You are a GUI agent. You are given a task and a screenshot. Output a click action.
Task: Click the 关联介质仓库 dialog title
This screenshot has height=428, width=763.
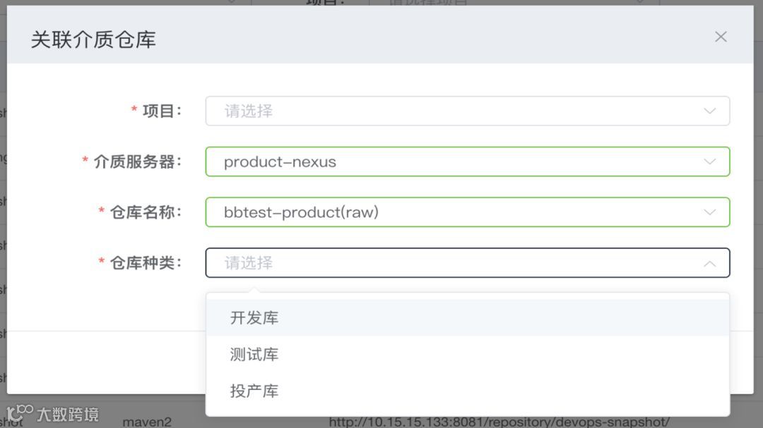pos(93,39)
